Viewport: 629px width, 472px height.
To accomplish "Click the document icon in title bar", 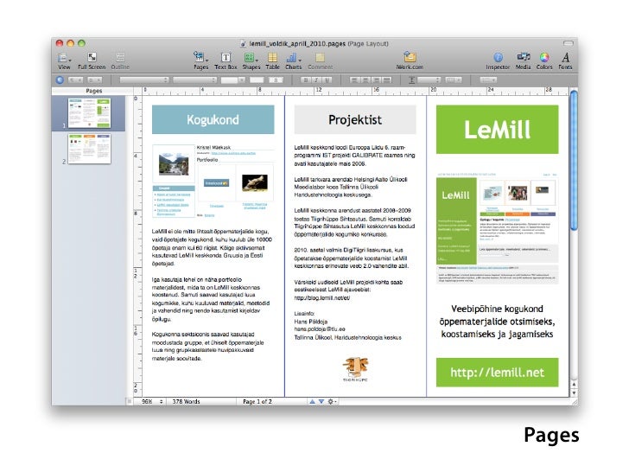I will 243,44.
